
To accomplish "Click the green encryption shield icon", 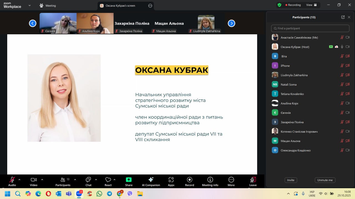I will point(279,5).
